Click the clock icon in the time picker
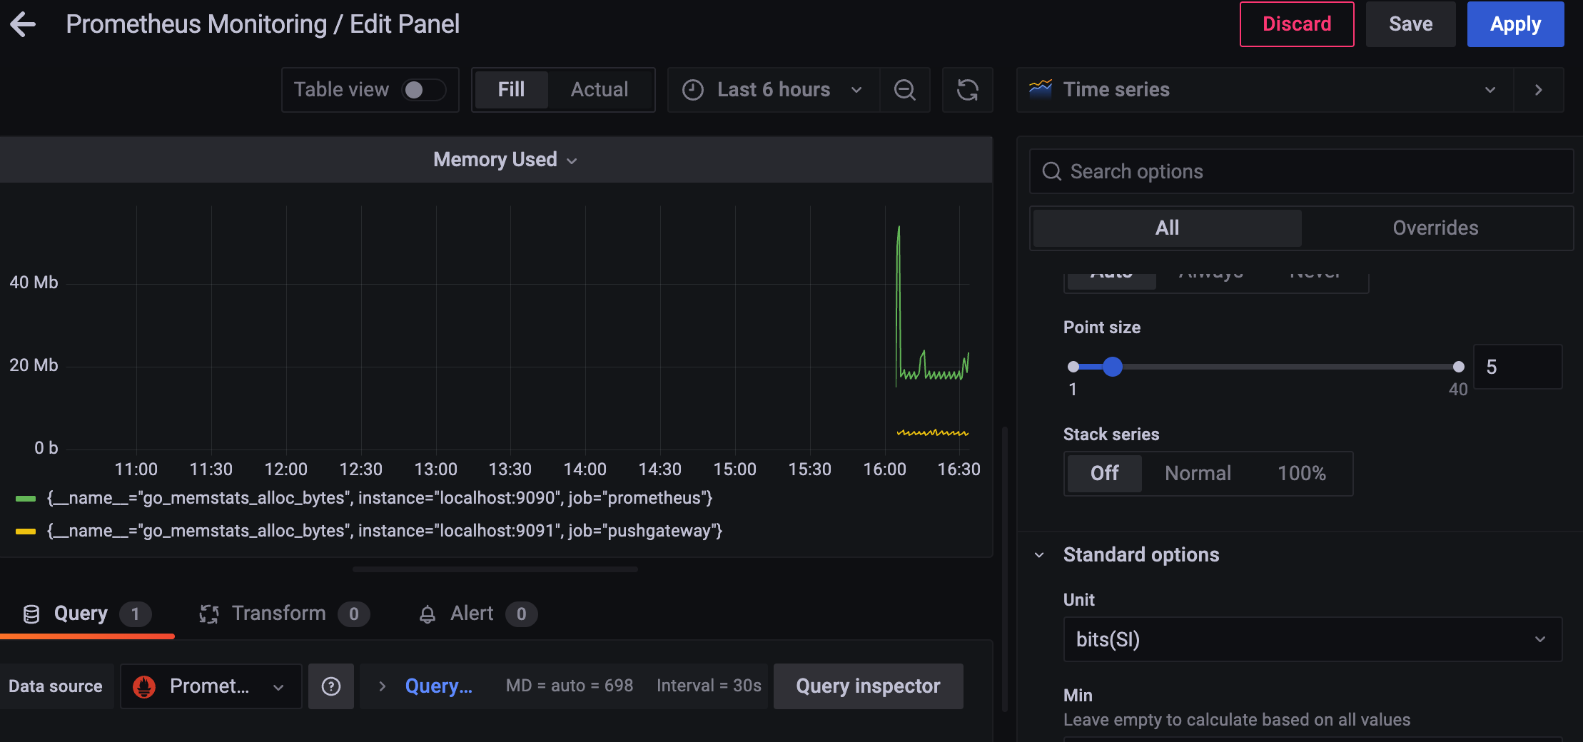This screenshot has width=1583, height=742. coord(693,90)
